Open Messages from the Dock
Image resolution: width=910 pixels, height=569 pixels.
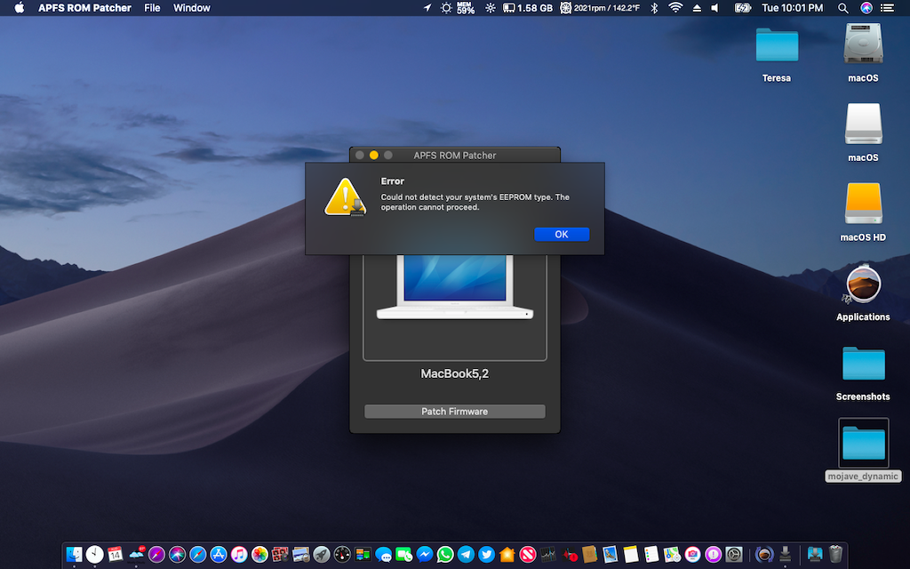click(383, 555)
